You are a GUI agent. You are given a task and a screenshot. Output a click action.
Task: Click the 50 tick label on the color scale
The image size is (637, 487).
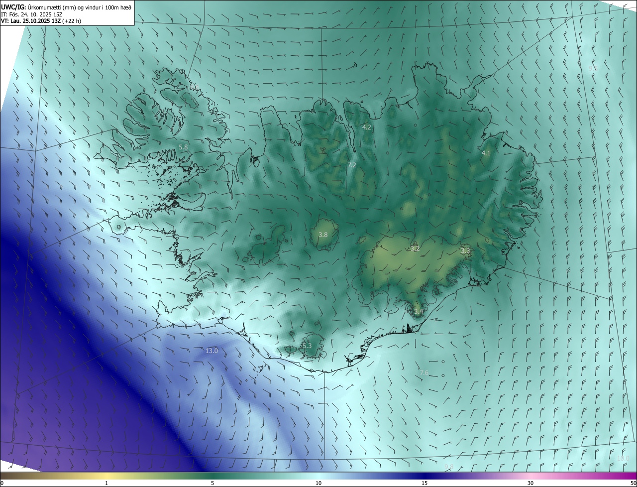[x=633, y=484]
